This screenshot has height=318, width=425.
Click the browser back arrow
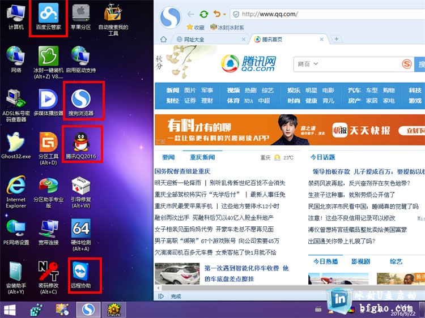190,14
